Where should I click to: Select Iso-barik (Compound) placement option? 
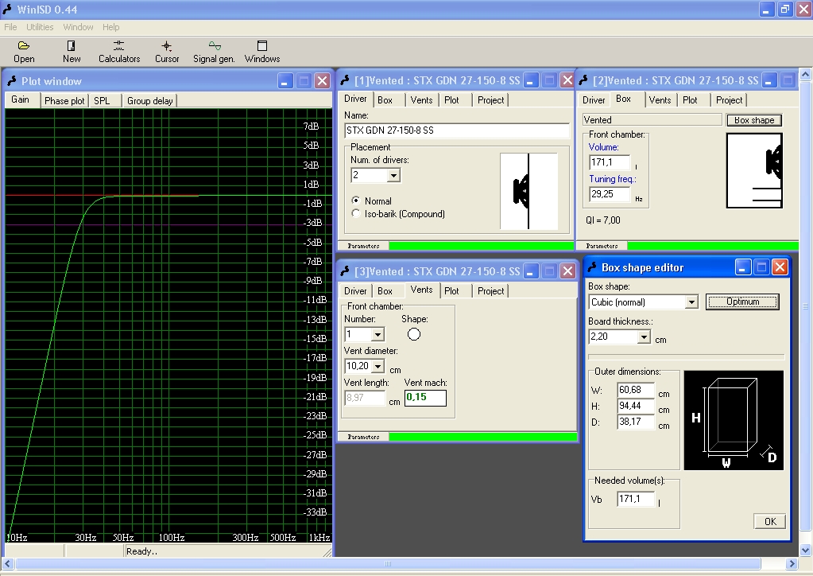[356, 214]
